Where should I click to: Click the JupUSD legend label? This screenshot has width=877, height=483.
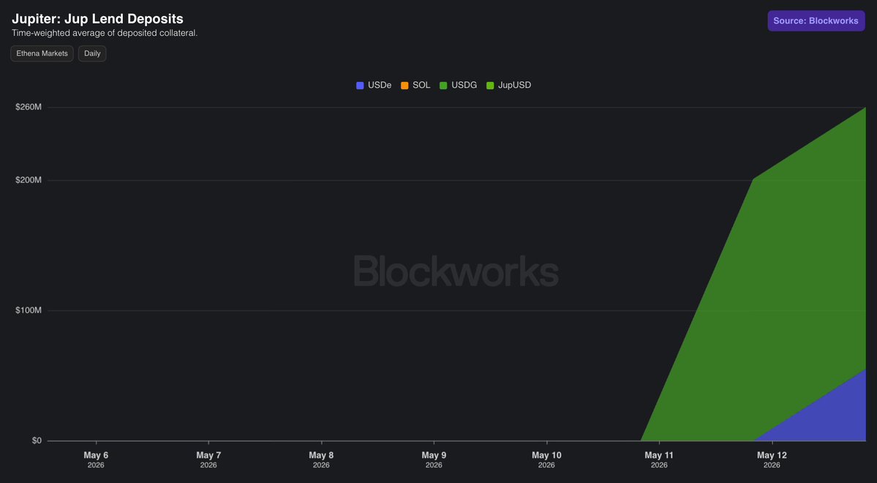click(514, 85)
